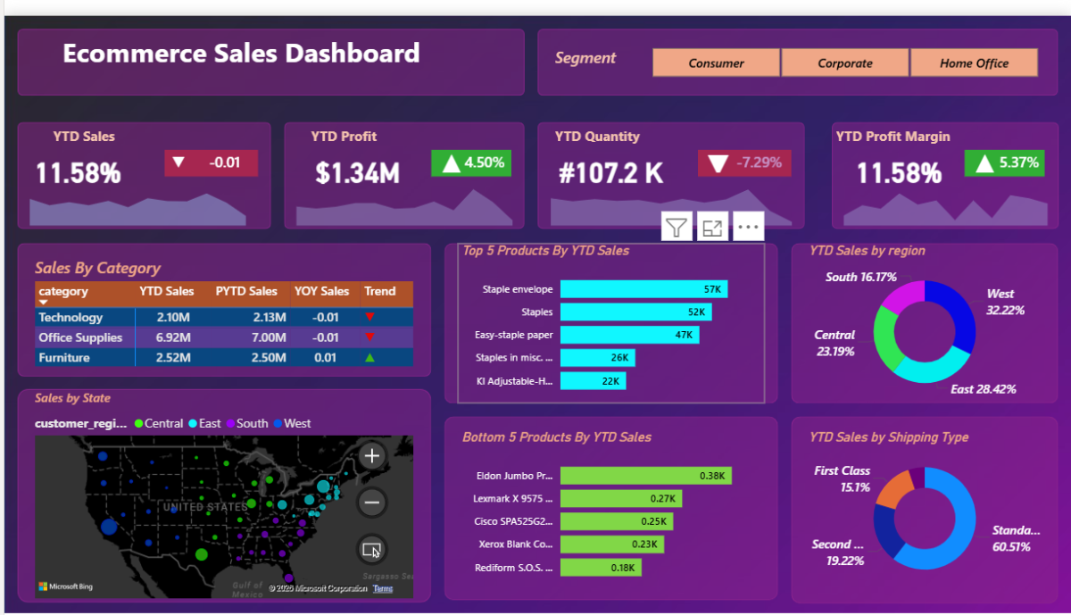This screenshot has height=615, width=1071.
Task: Sort table by PYTD Sales column header
Action: tap(246, 291)
